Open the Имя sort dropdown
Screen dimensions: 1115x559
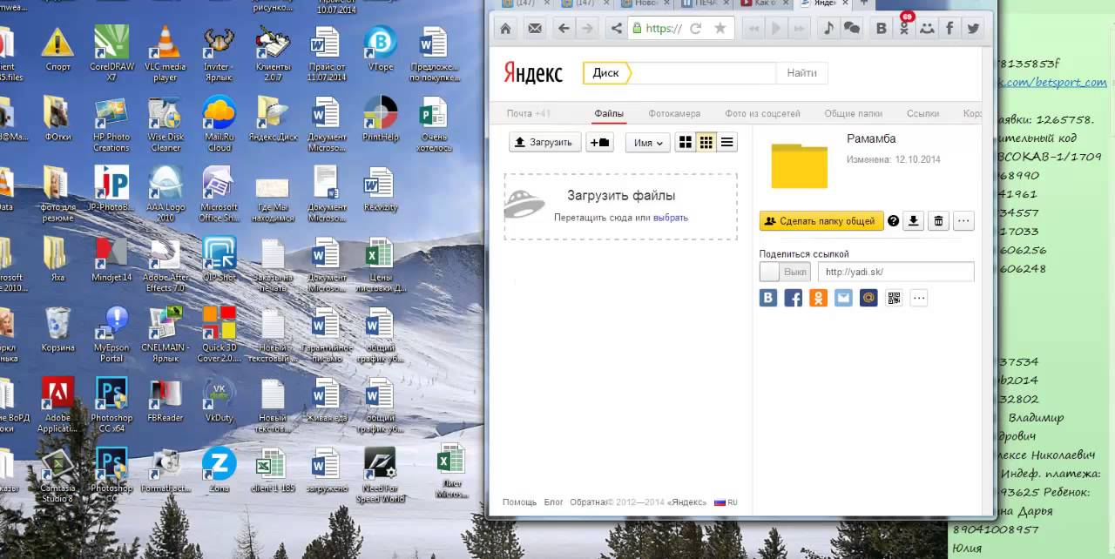point(647,142)
